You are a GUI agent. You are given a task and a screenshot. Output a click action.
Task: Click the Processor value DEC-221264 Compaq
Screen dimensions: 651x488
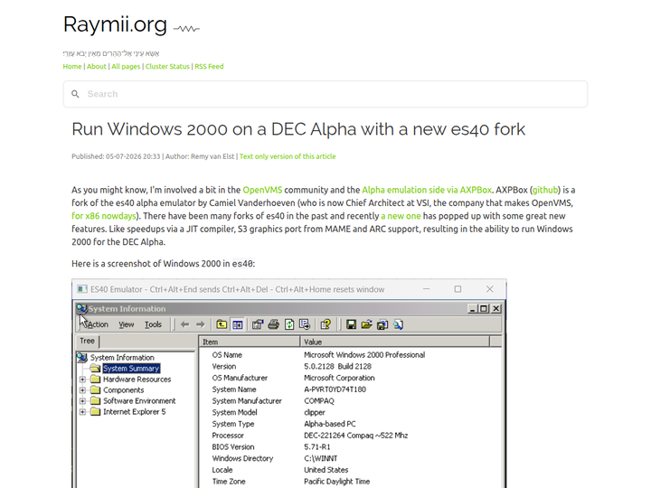[356, 436]
